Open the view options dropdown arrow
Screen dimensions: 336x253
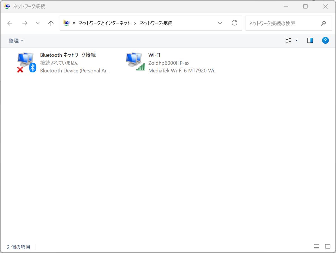tap(297, 41)
